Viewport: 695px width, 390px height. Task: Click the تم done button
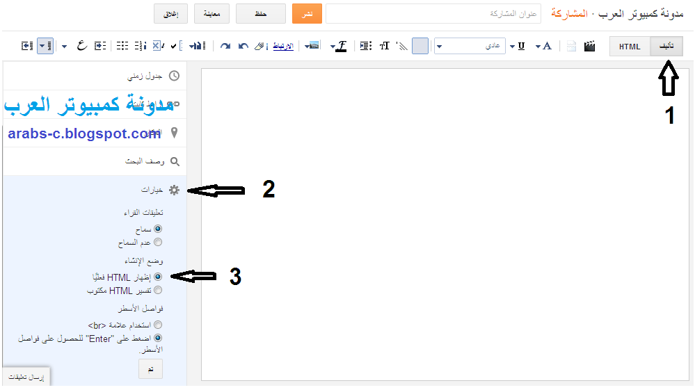[151, 368]
